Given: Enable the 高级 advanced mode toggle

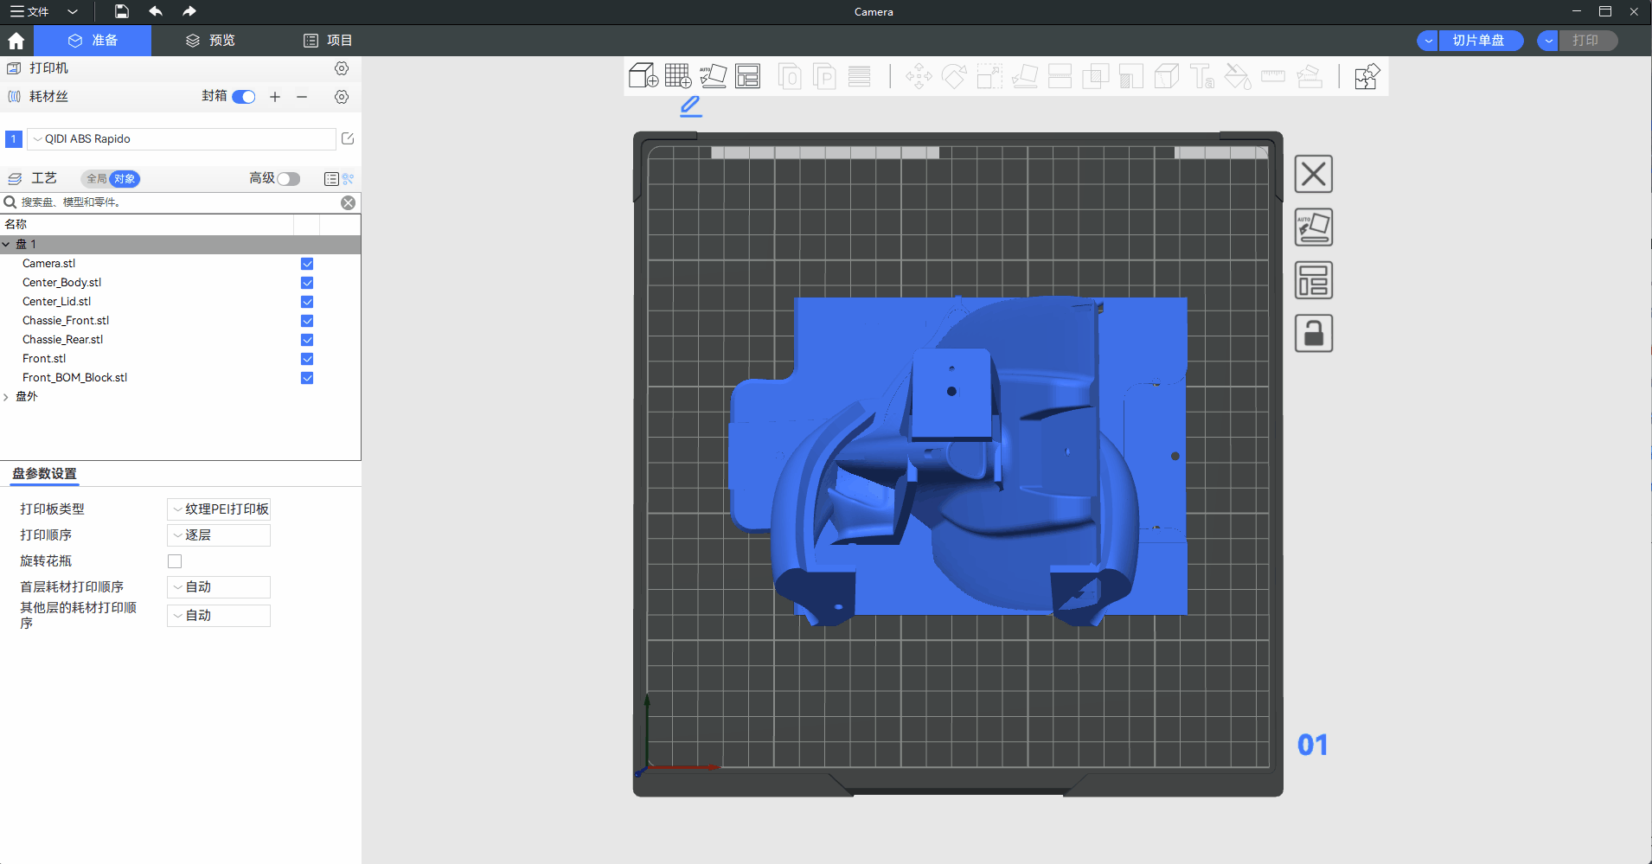Looking at the screenshot, I should click(x=288, y=179).
